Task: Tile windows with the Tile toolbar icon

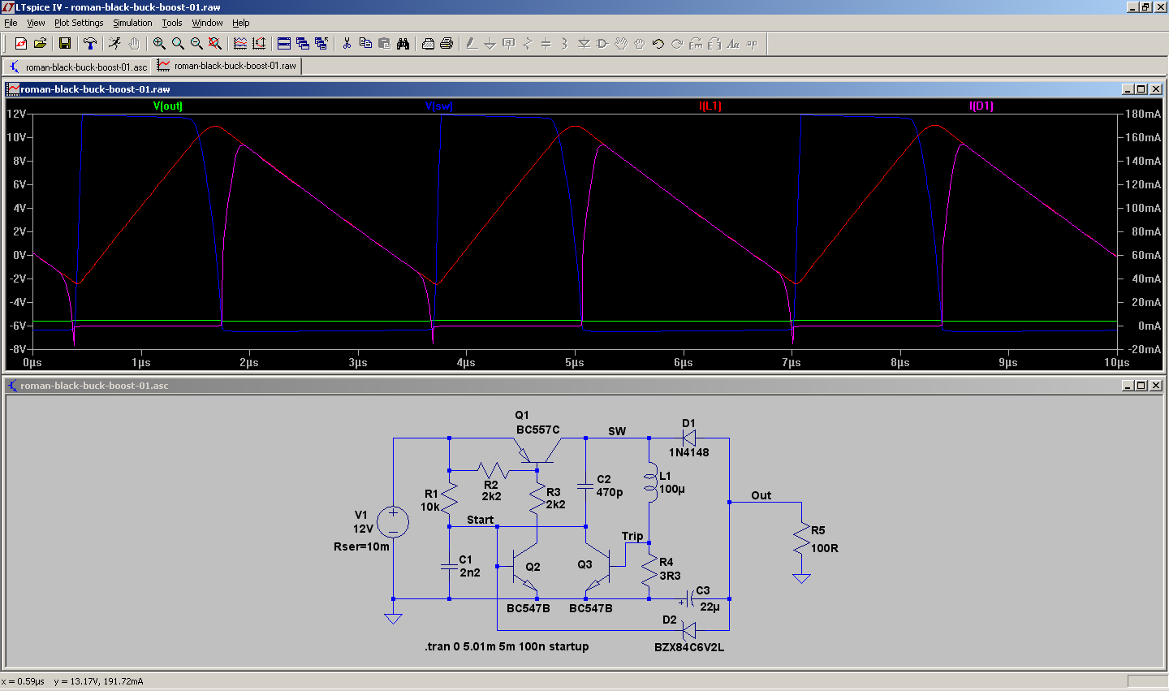Action: pos(284,44)
